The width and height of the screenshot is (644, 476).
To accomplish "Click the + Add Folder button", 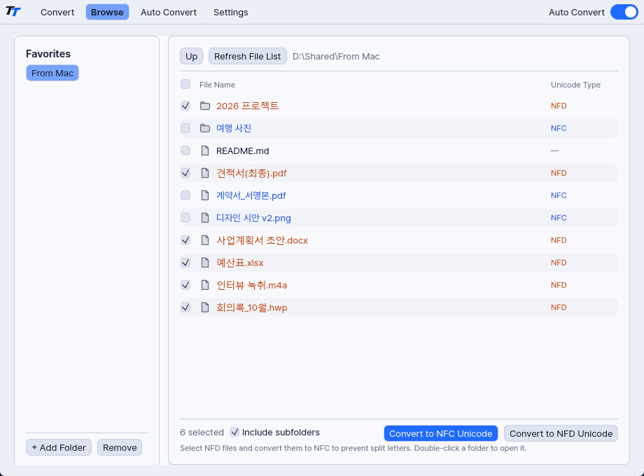I will 59,448.
